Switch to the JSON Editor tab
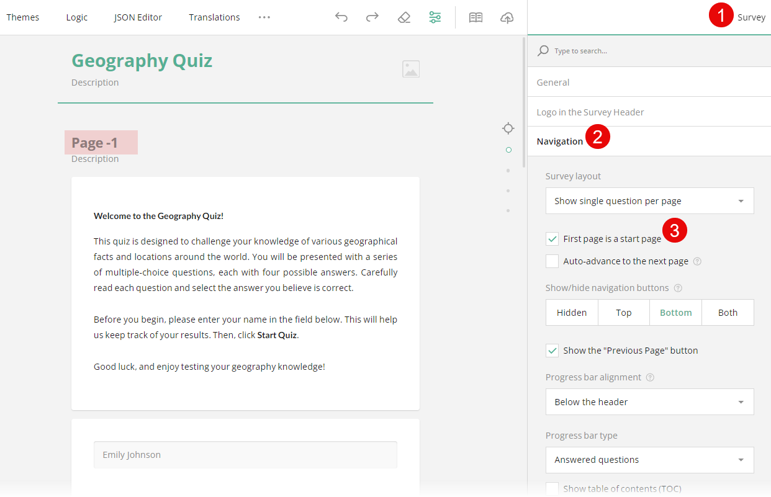This screenshot has width=771, height=497. pyautogui.click(x=138, y=17)
